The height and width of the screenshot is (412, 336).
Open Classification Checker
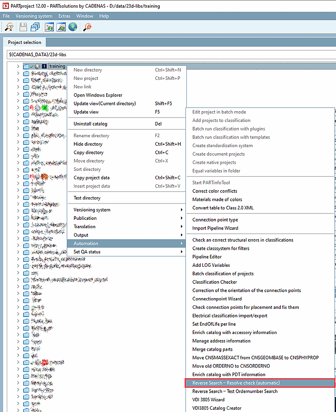(260, 282)
